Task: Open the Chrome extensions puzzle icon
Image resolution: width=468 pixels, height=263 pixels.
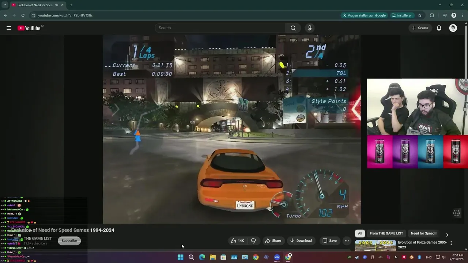Action: 432,15
